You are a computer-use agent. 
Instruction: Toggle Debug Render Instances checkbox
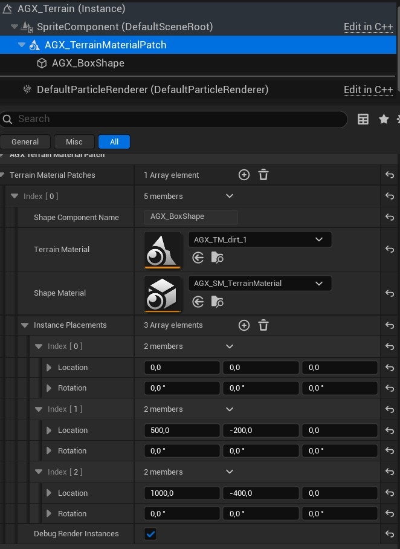150,534
